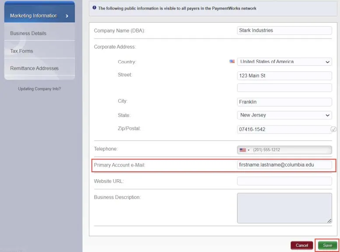Open the telephone country flag selector
This screenshot has width=340, height=252.
[x=244, y=150]
